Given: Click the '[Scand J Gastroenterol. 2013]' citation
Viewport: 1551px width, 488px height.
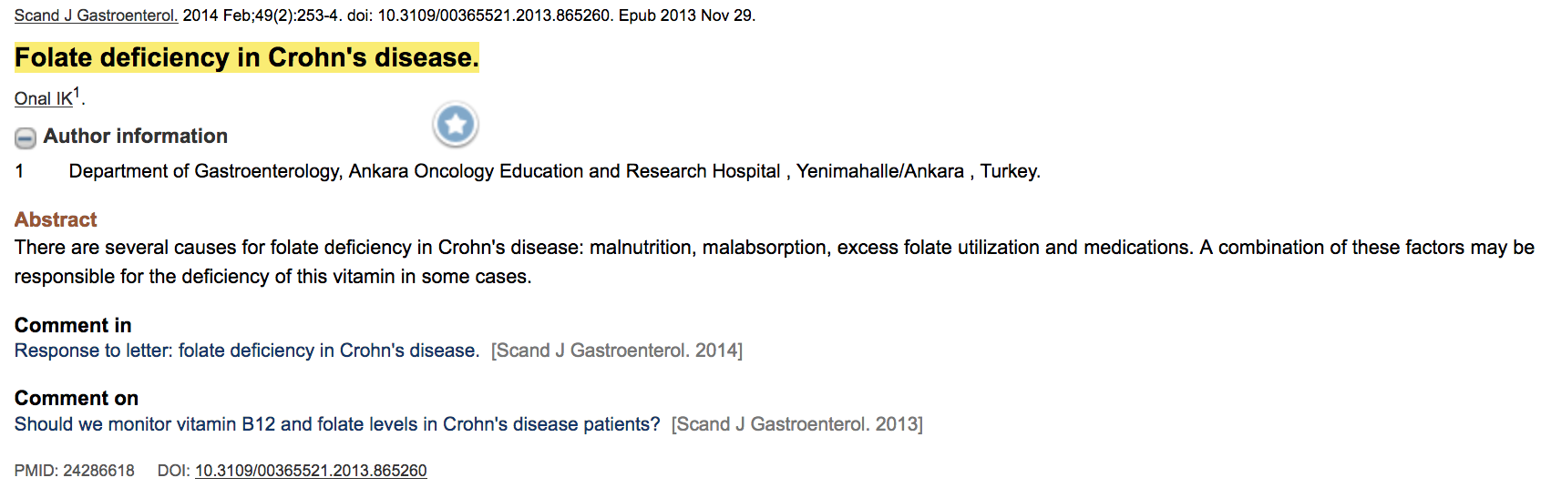Looking at the screenshot, I should pos(797,424).
